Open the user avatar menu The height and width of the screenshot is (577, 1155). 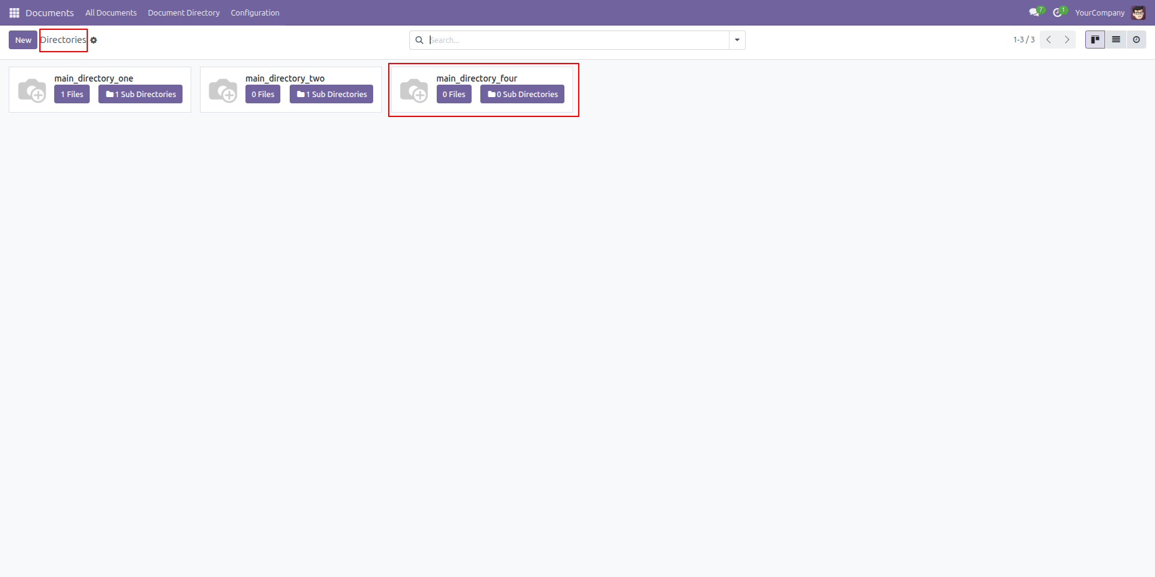(1138, 12)
